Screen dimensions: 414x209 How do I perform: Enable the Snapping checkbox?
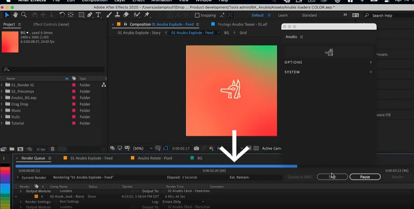197,15
